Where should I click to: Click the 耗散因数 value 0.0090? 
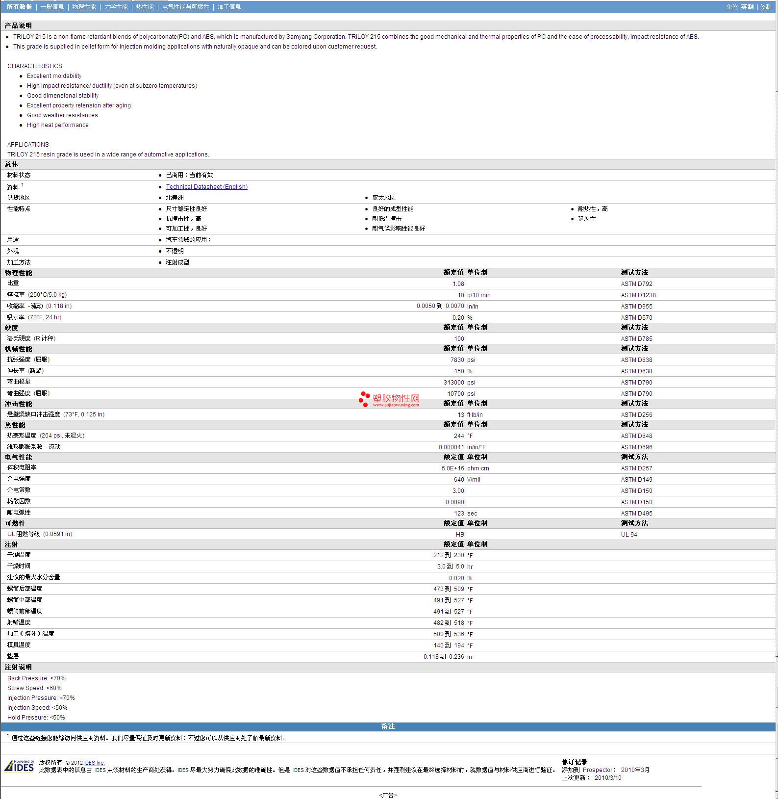[x=454, y=502]
